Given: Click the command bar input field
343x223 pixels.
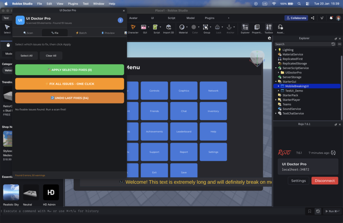Looking at the screenshot, I should 153,211.
